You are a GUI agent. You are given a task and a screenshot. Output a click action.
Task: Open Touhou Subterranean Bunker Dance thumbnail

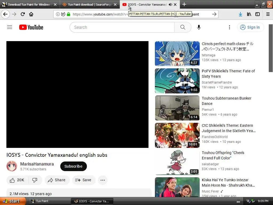[177, 108]
